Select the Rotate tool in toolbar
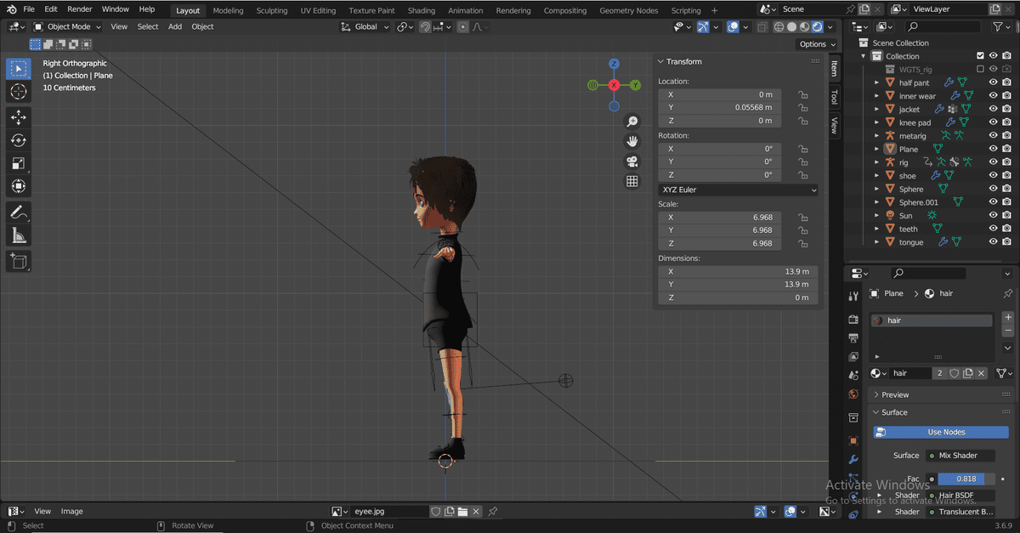Viewport: 1020px width, 533px height. pos(19,140)
